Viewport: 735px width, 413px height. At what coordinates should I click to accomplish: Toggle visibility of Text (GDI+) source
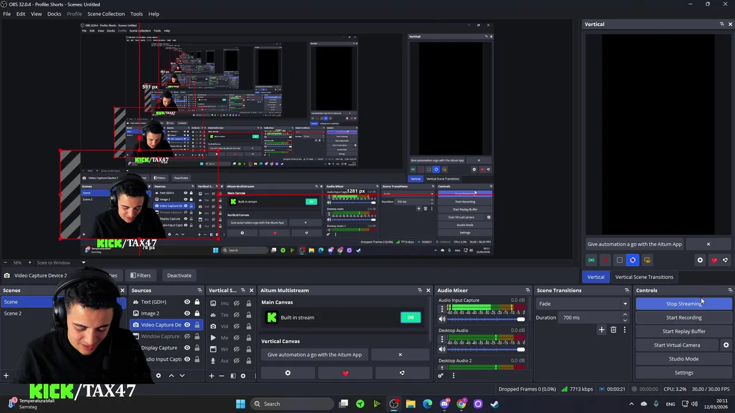coord(187,302)
